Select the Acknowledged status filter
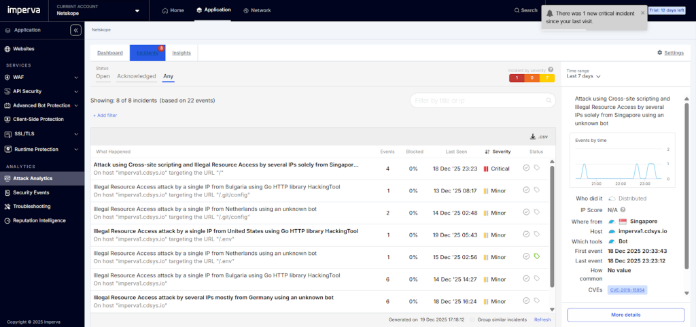 tap(137, 76)
